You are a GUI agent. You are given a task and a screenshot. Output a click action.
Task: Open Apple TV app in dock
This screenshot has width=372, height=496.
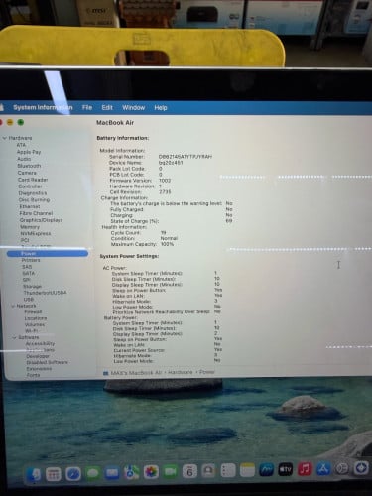pyautogui.click(x=286, y=469)
